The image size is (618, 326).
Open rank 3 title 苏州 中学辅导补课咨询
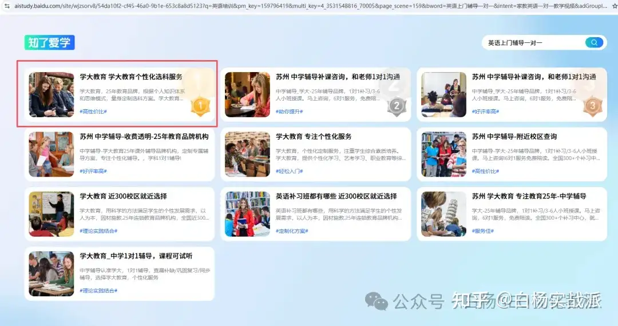point(534,77)
